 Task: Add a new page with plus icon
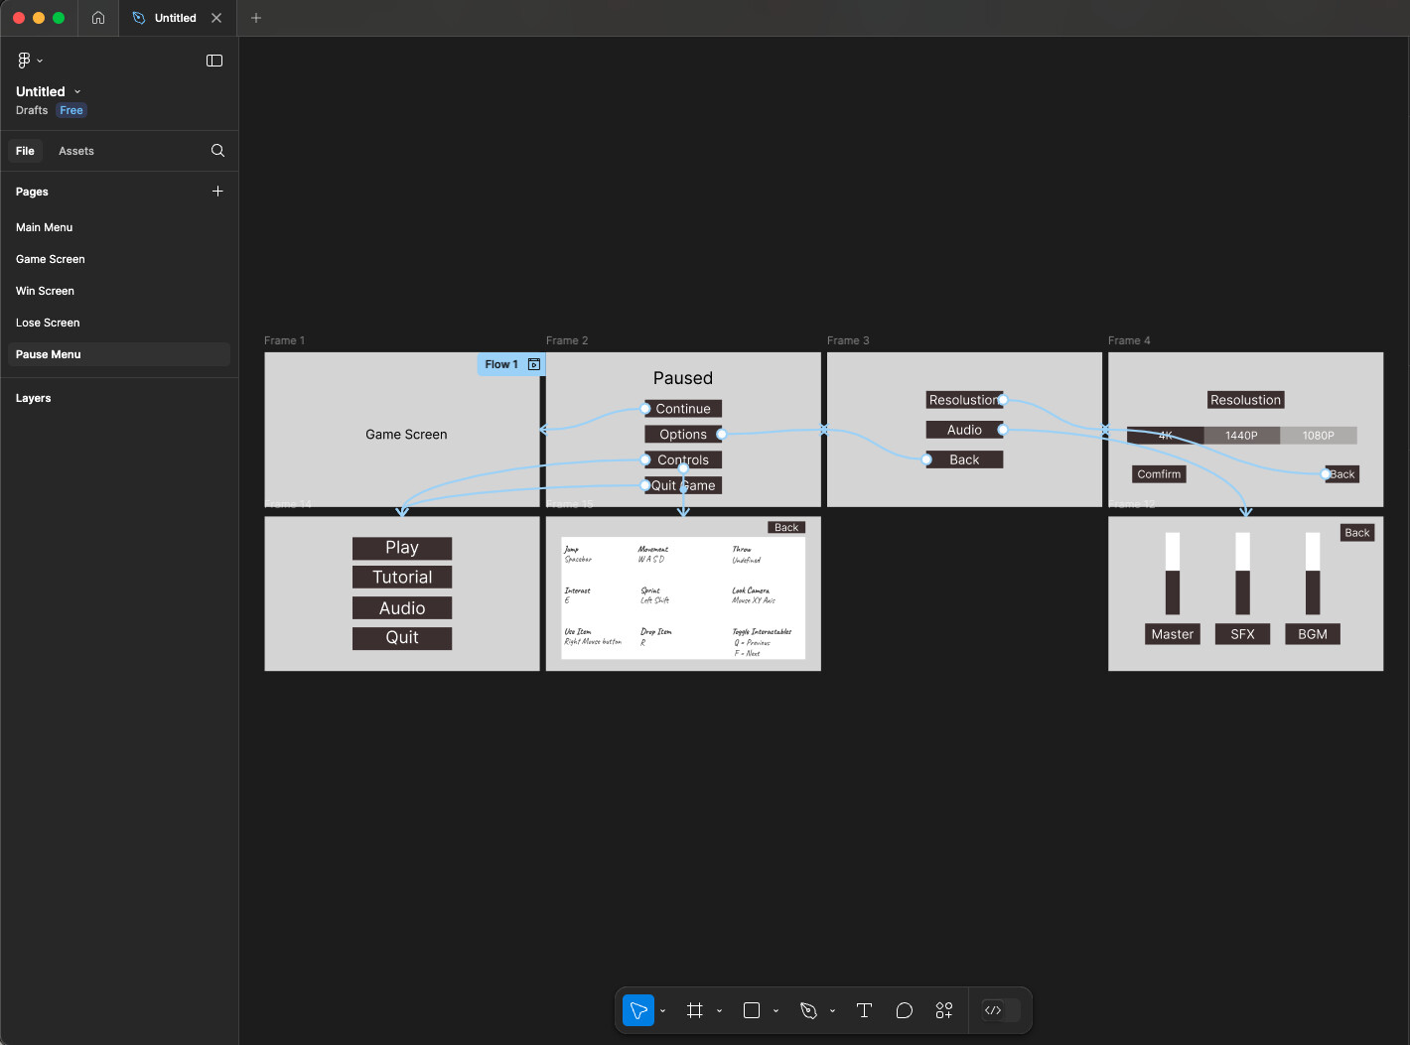click(217, 191)
